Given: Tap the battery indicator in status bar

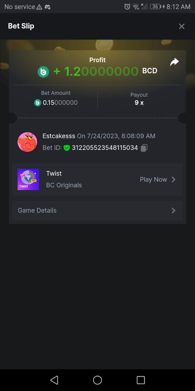Looking at the screenshot, I should click(155, 7).
